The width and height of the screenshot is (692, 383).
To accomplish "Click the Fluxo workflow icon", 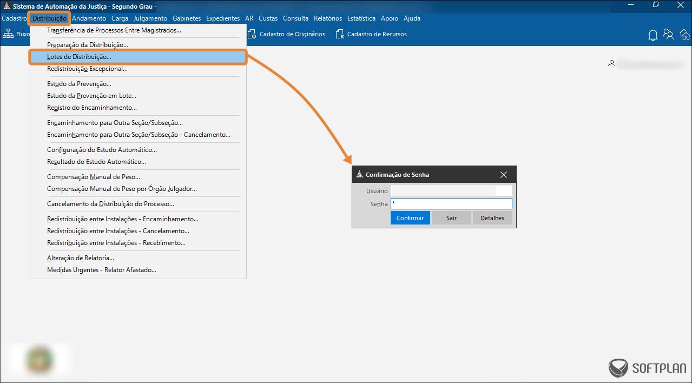I will click(x=8, y=34).
